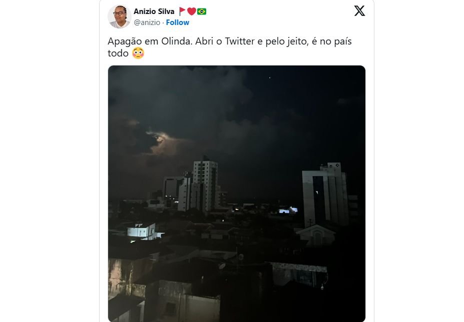Click the red triangular flag emoji
Image resolution: width=464 pixels, height=322 pixels.
[x=182, y=11]
